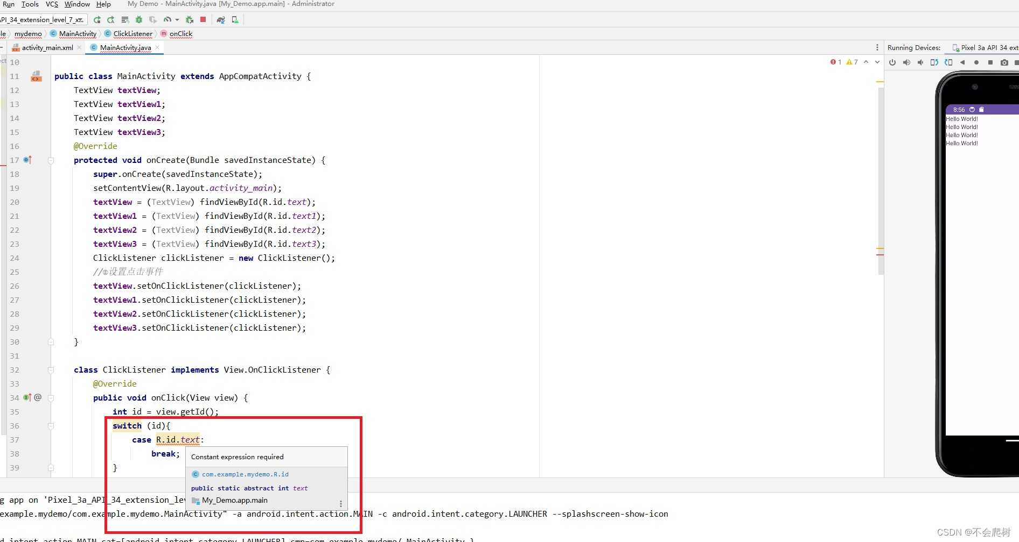Screen dimensions: 1019x542
Task: Select the MainActivity.java editor tab
Action: (x=125, y=48)
